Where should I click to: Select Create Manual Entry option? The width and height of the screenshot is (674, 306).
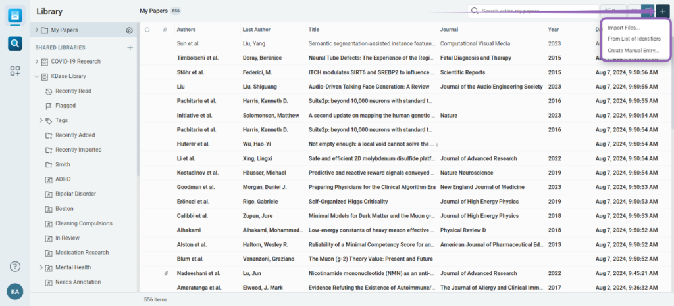tap(633, 50)
